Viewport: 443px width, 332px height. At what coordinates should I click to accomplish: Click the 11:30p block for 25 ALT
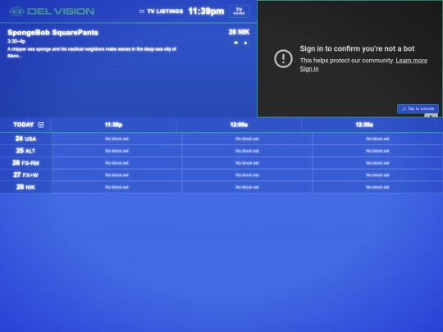click(x=117, y=151)
